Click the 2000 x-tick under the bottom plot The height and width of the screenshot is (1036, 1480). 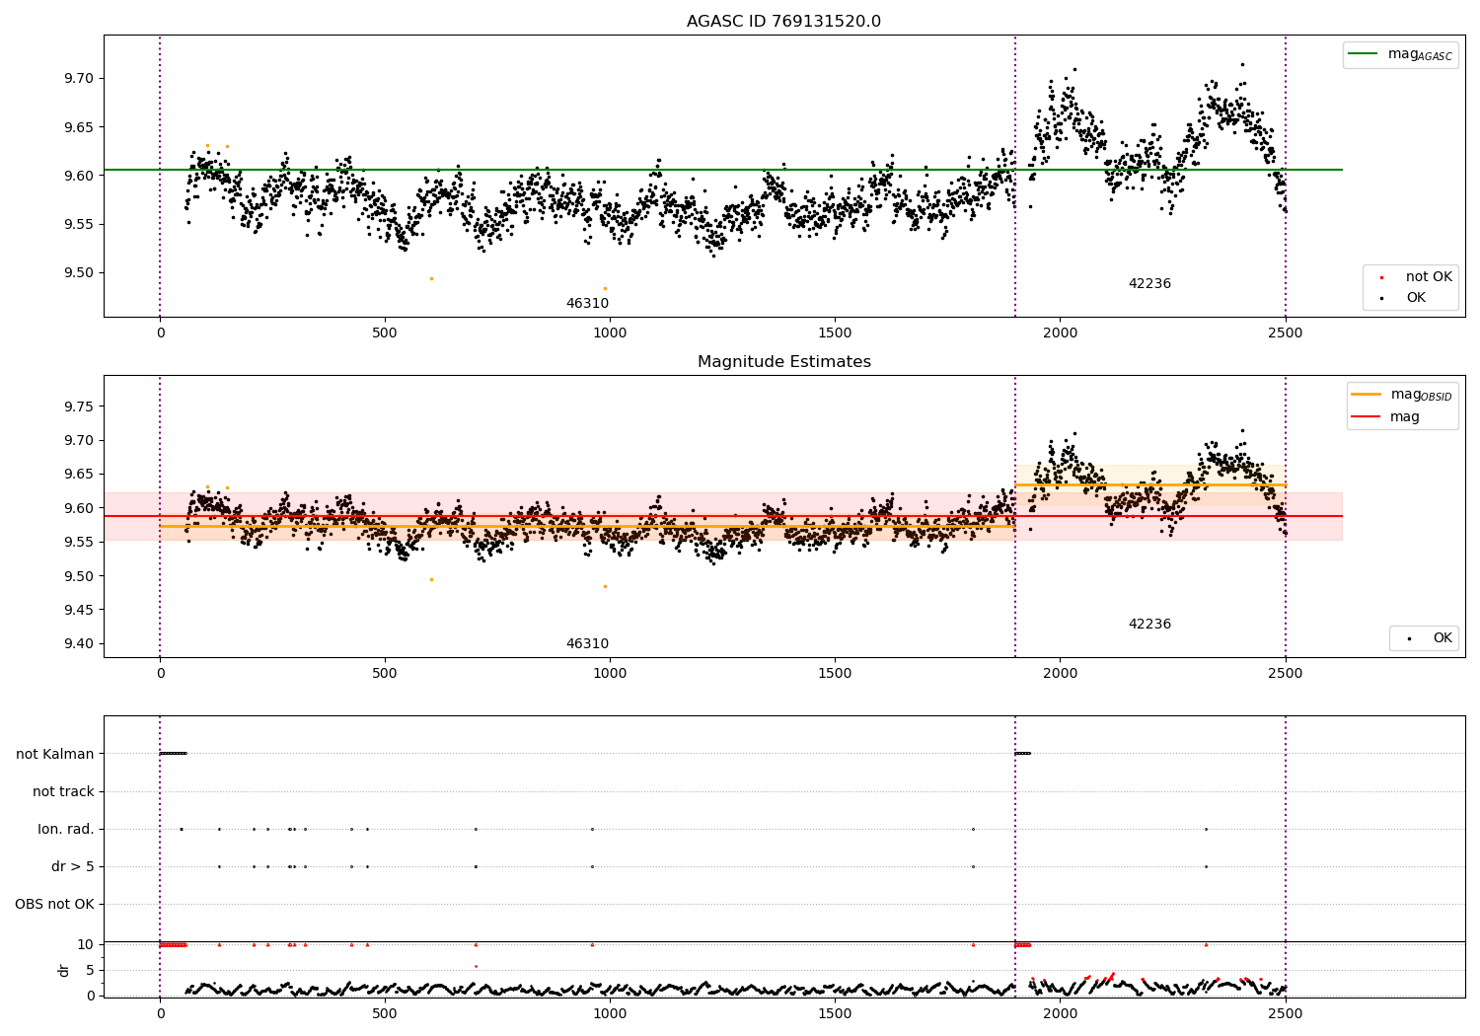(1060, 1013)
